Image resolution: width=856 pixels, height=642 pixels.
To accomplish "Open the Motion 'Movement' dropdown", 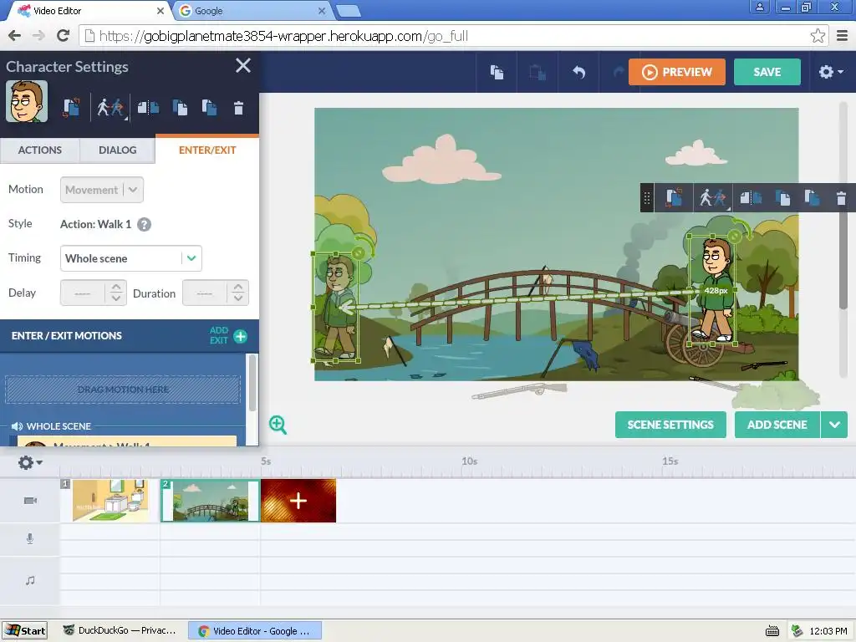I will click(x=102, y=190).
